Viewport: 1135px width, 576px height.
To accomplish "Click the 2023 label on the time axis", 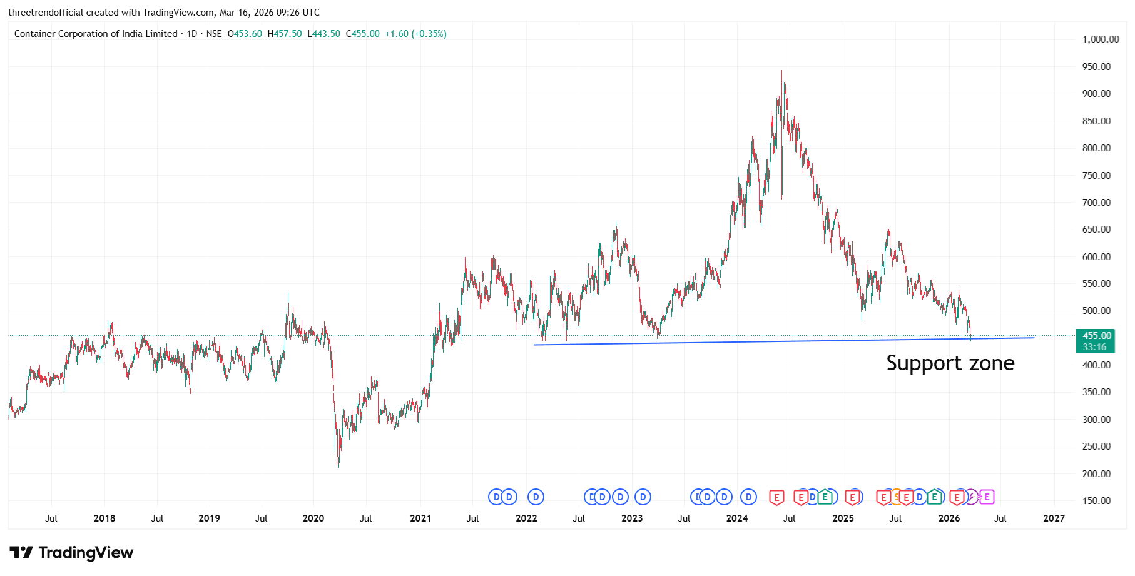I will pyautogui.click(x=632, y=518).
